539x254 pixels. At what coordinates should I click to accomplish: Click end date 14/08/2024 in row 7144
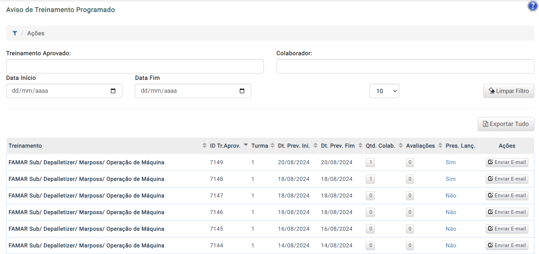coord(337,245)
